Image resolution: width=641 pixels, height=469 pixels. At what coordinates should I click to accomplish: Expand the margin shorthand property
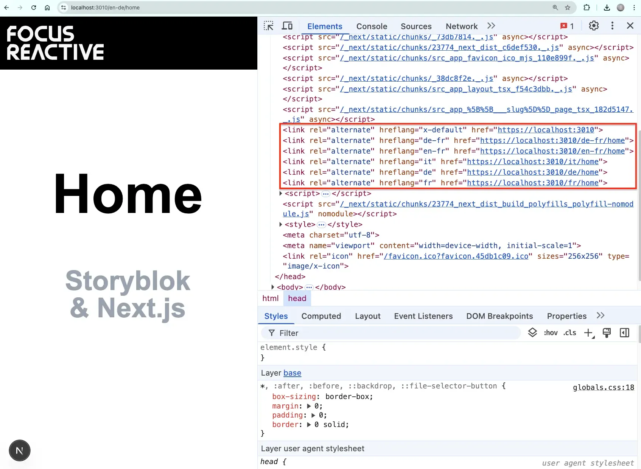[x=309, y=406]
